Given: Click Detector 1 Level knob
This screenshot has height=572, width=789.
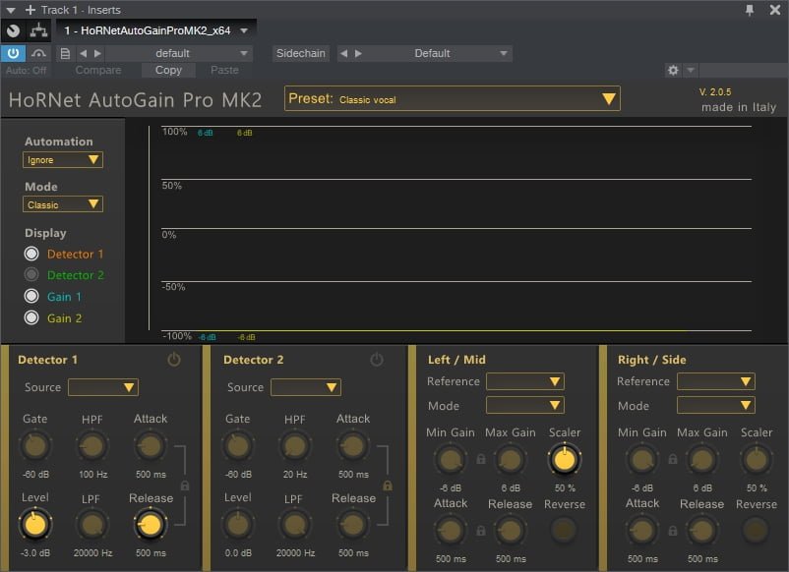Looking at the screenshot, I should tap(35, 525).
